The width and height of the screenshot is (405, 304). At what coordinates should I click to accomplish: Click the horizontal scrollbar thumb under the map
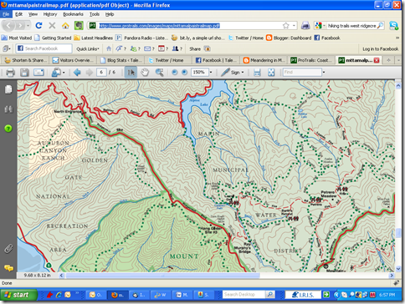[162, 276]
